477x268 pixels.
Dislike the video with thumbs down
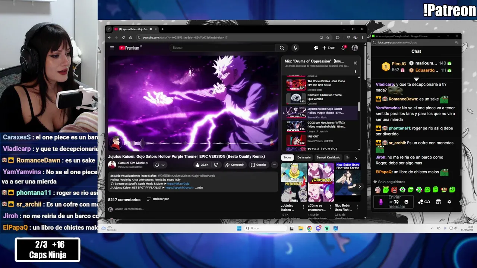tap(216, 165)
